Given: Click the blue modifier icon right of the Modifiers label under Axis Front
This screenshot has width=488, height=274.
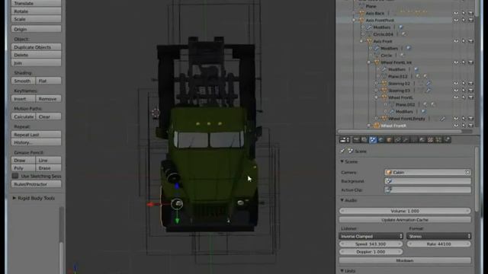Looking at the screenshot, I should click(409, 48).
